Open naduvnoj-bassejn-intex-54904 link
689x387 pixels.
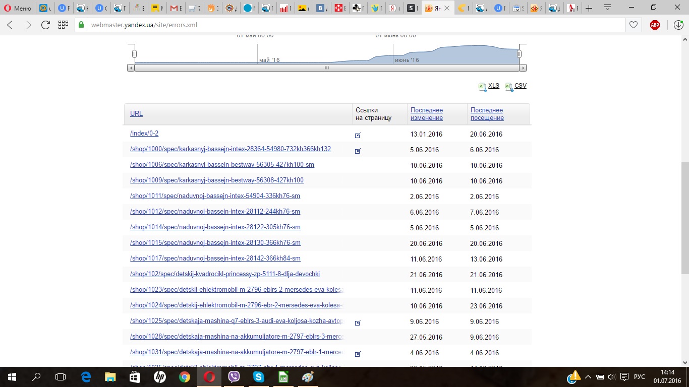tap(215, 196)
